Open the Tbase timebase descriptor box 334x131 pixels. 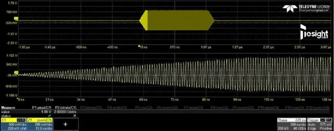pos(292,124)
